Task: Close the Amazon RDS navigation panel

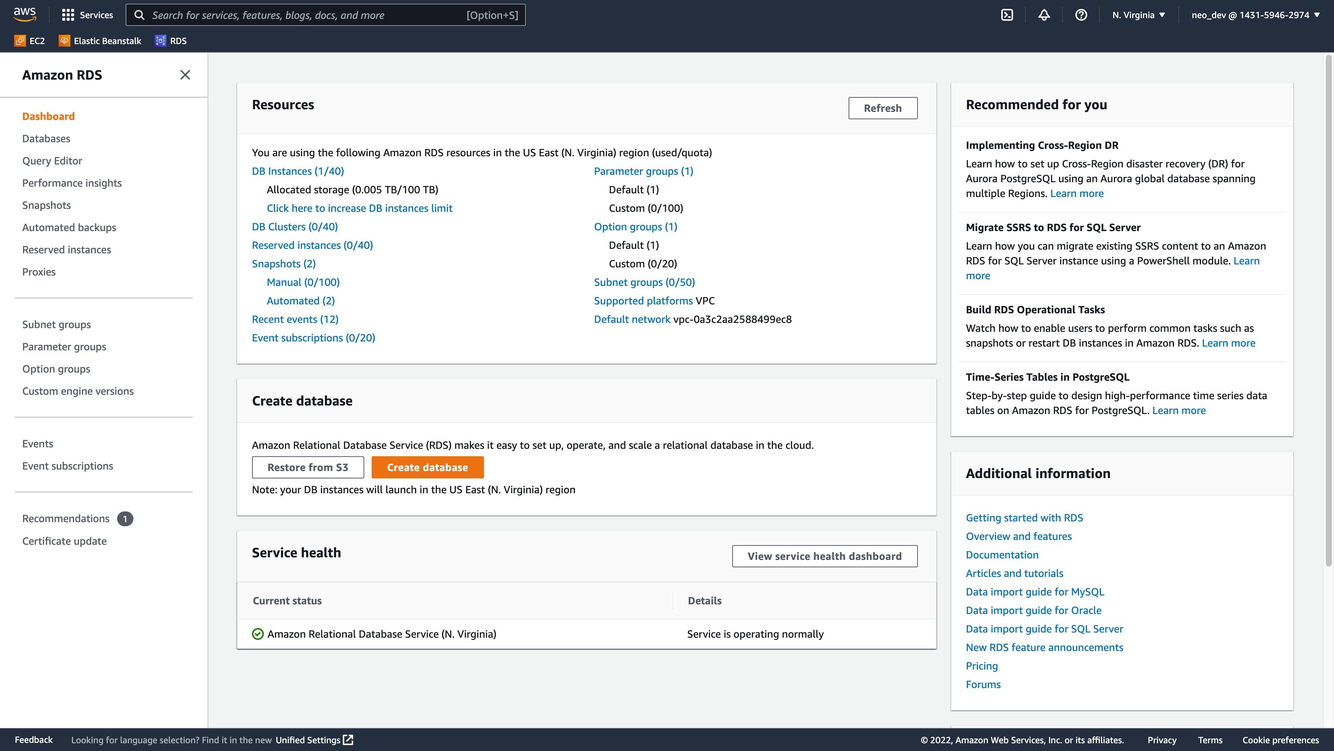Action: pyautogui.click(x=185, y=75)
